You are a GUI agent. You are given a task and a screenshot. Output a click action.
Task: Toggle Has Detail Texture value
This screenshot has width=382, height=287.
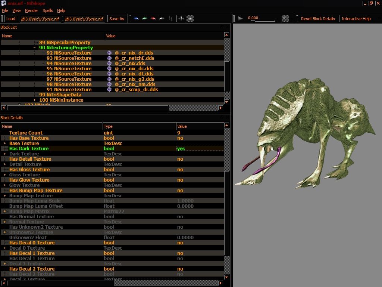click(180, 159)
